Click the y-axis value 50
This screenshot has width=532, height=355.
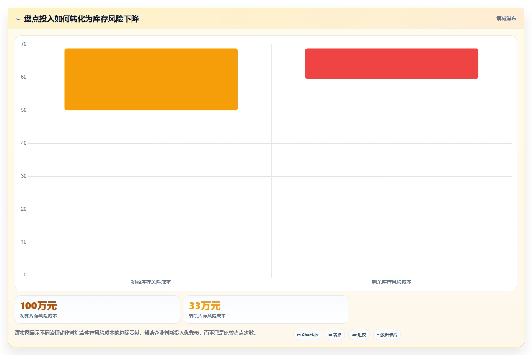(24, 110)
